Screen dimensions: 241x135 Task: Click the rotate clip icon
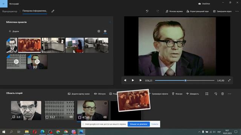215,94
